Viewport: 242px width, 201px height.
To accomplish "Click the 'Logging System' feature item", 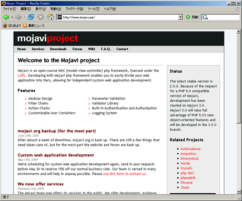I will tap(105, 113).
